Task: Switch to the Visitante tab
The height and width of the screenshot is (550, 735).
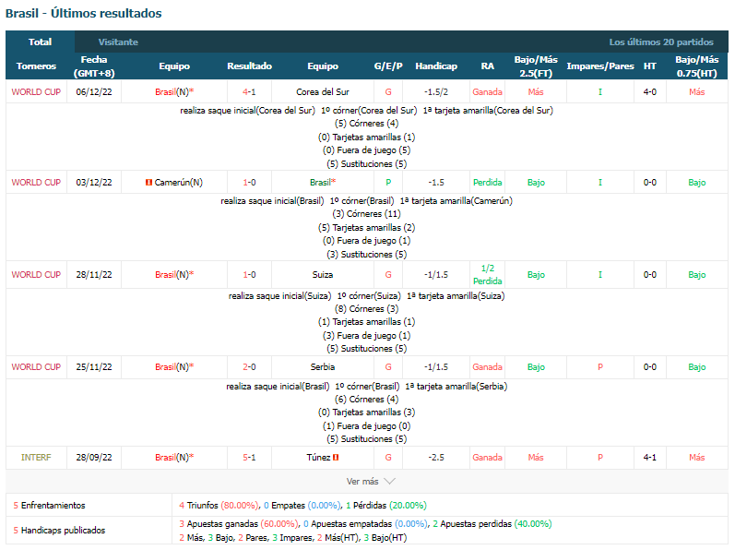Action: (x=118, y=42)
